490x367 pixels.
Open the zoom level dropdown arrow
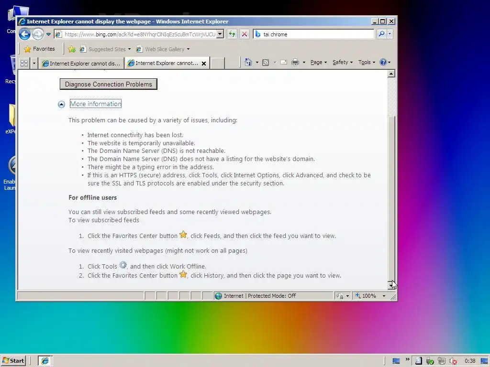[384, 296]
